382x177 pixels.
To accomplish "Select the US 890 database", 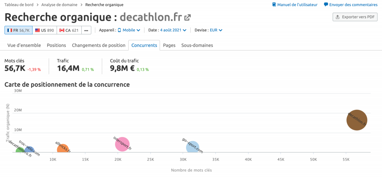I will pyautogui.click(x=45, y=30).
